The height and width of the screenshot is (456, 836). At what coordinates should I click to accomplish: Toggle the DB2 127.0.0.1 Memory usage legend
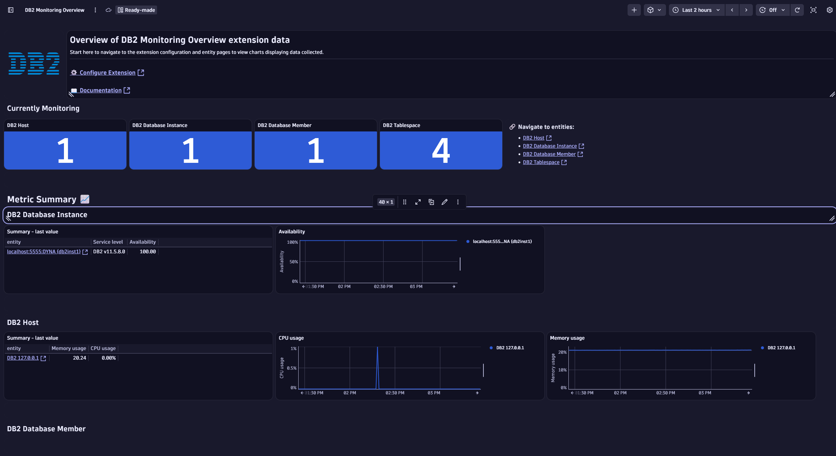click(781, 348)
